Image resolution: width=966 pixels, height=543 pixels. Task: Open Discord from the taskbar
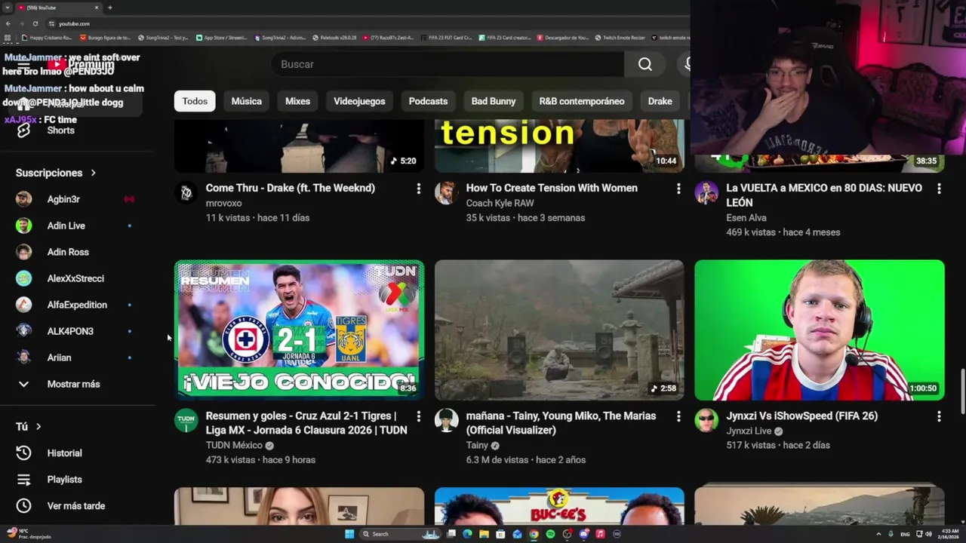point(583,534)
